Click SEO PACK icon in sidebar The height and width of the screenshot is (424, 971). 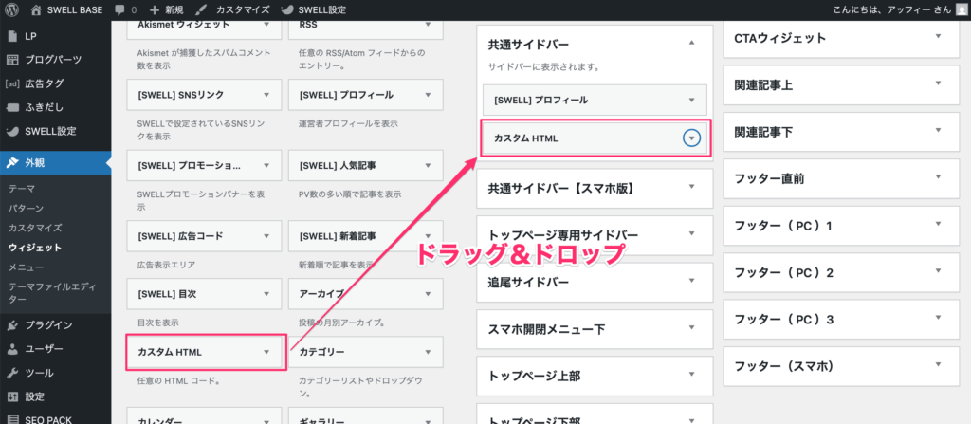(11, 420)
